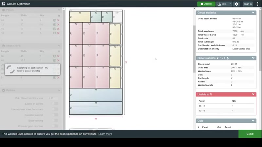
Task: Open the three-dot overflow menu
Action: pyautogui.click(x=257, y=4)
